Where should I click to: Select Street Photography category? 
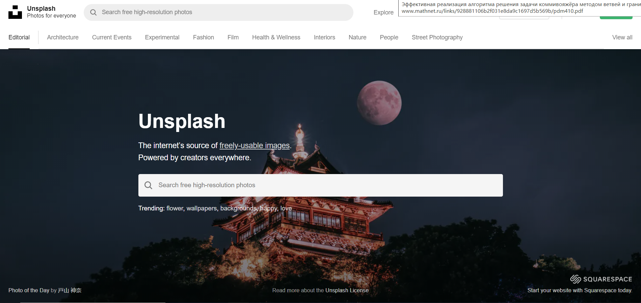437,37
